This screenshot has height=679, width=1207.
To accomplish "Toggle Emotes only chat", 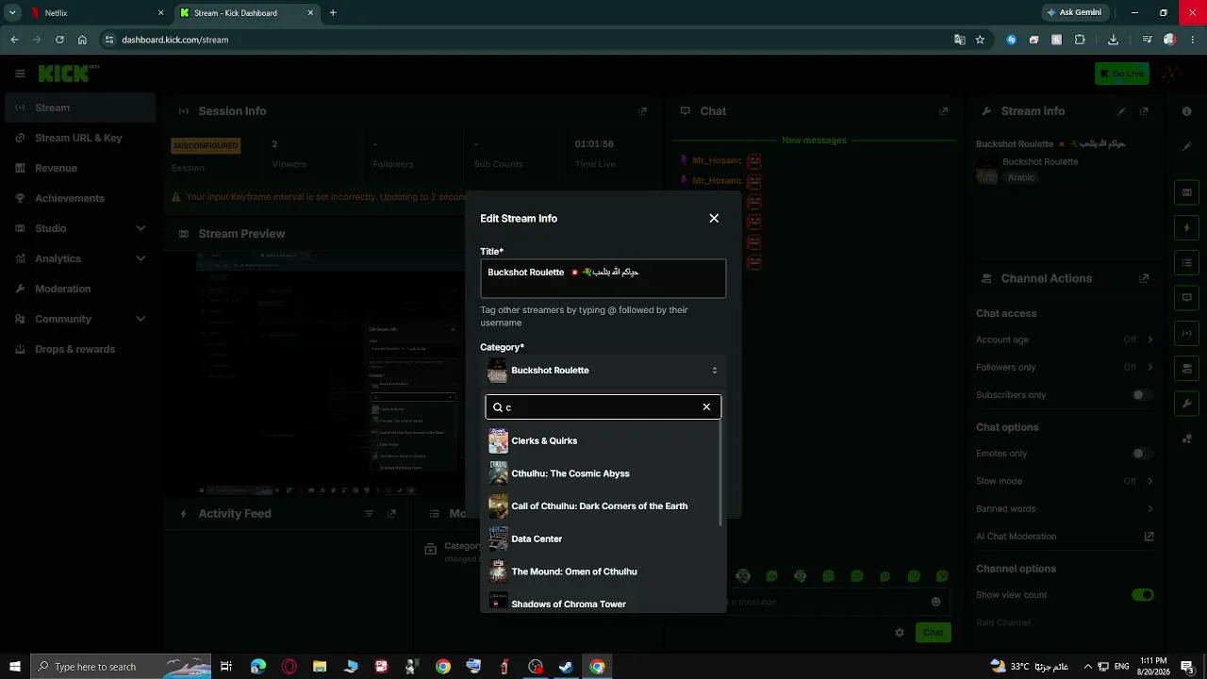I will (1142, 454).
